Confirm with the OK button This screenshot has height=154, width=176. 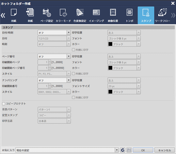(143, 150)
